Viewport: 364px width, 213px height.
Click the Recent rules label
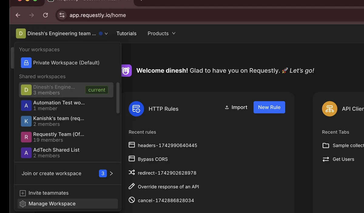click(142, 132)
